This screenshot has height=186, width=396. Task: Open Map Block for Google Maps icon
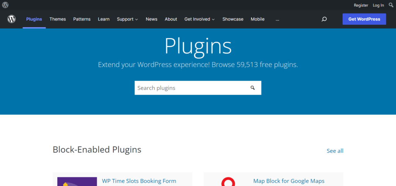point(228,181)
